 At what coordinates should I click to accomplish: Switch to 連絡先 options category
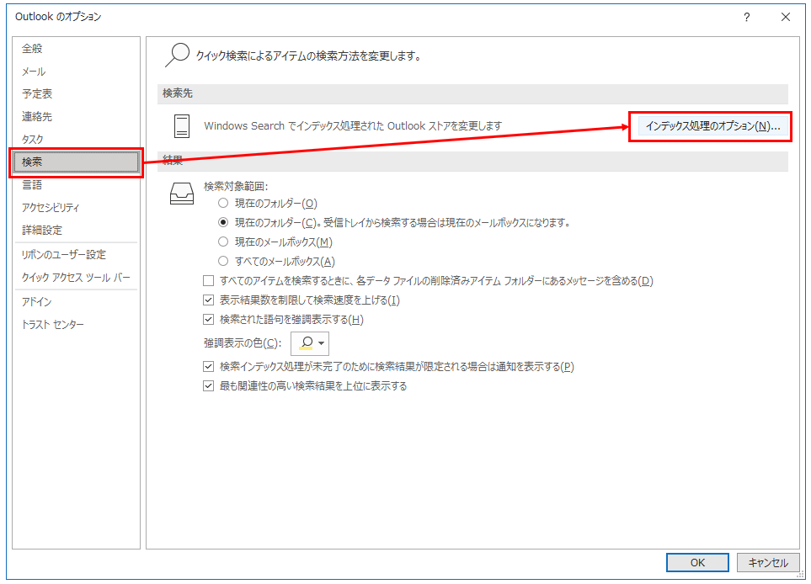(76, 117)
